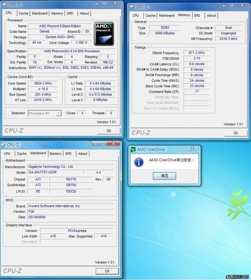
Task: Open About tab in Mainboard window
Action: 83,154
